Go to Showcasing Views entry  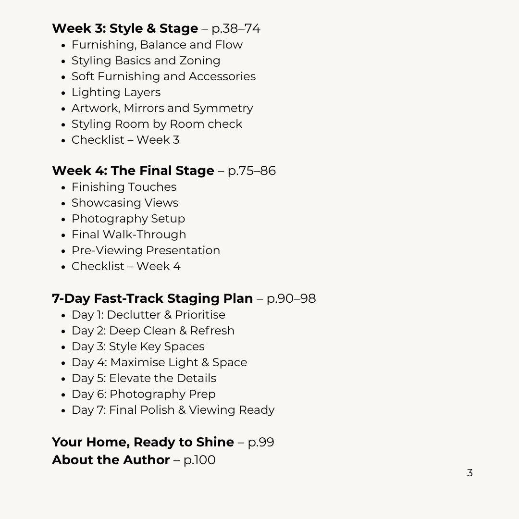(124, 203)
